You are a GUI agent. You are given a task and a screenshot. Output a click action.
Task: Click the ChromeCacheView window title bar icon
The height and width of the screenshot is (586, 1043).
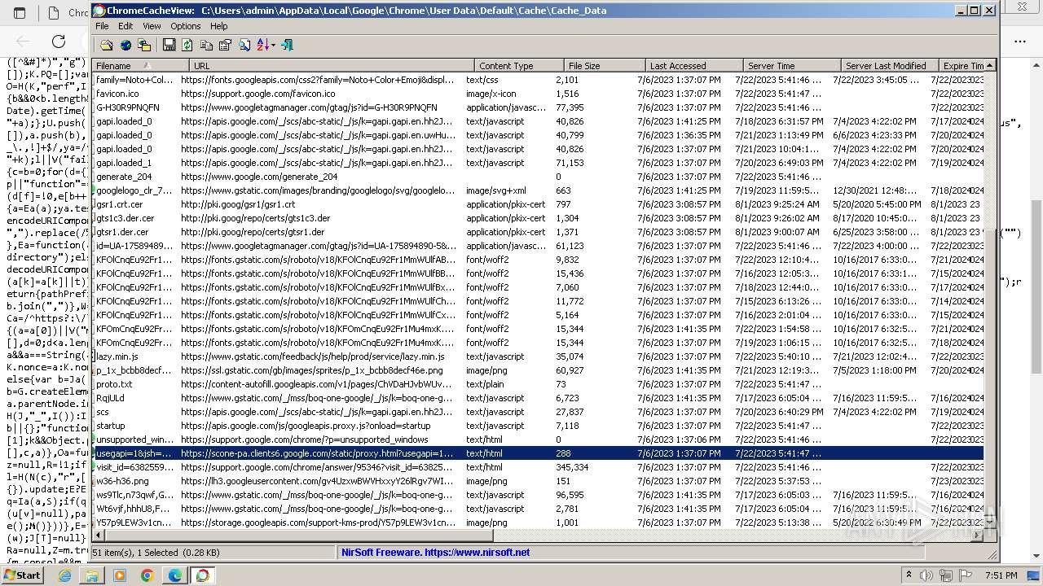(99, 11)
